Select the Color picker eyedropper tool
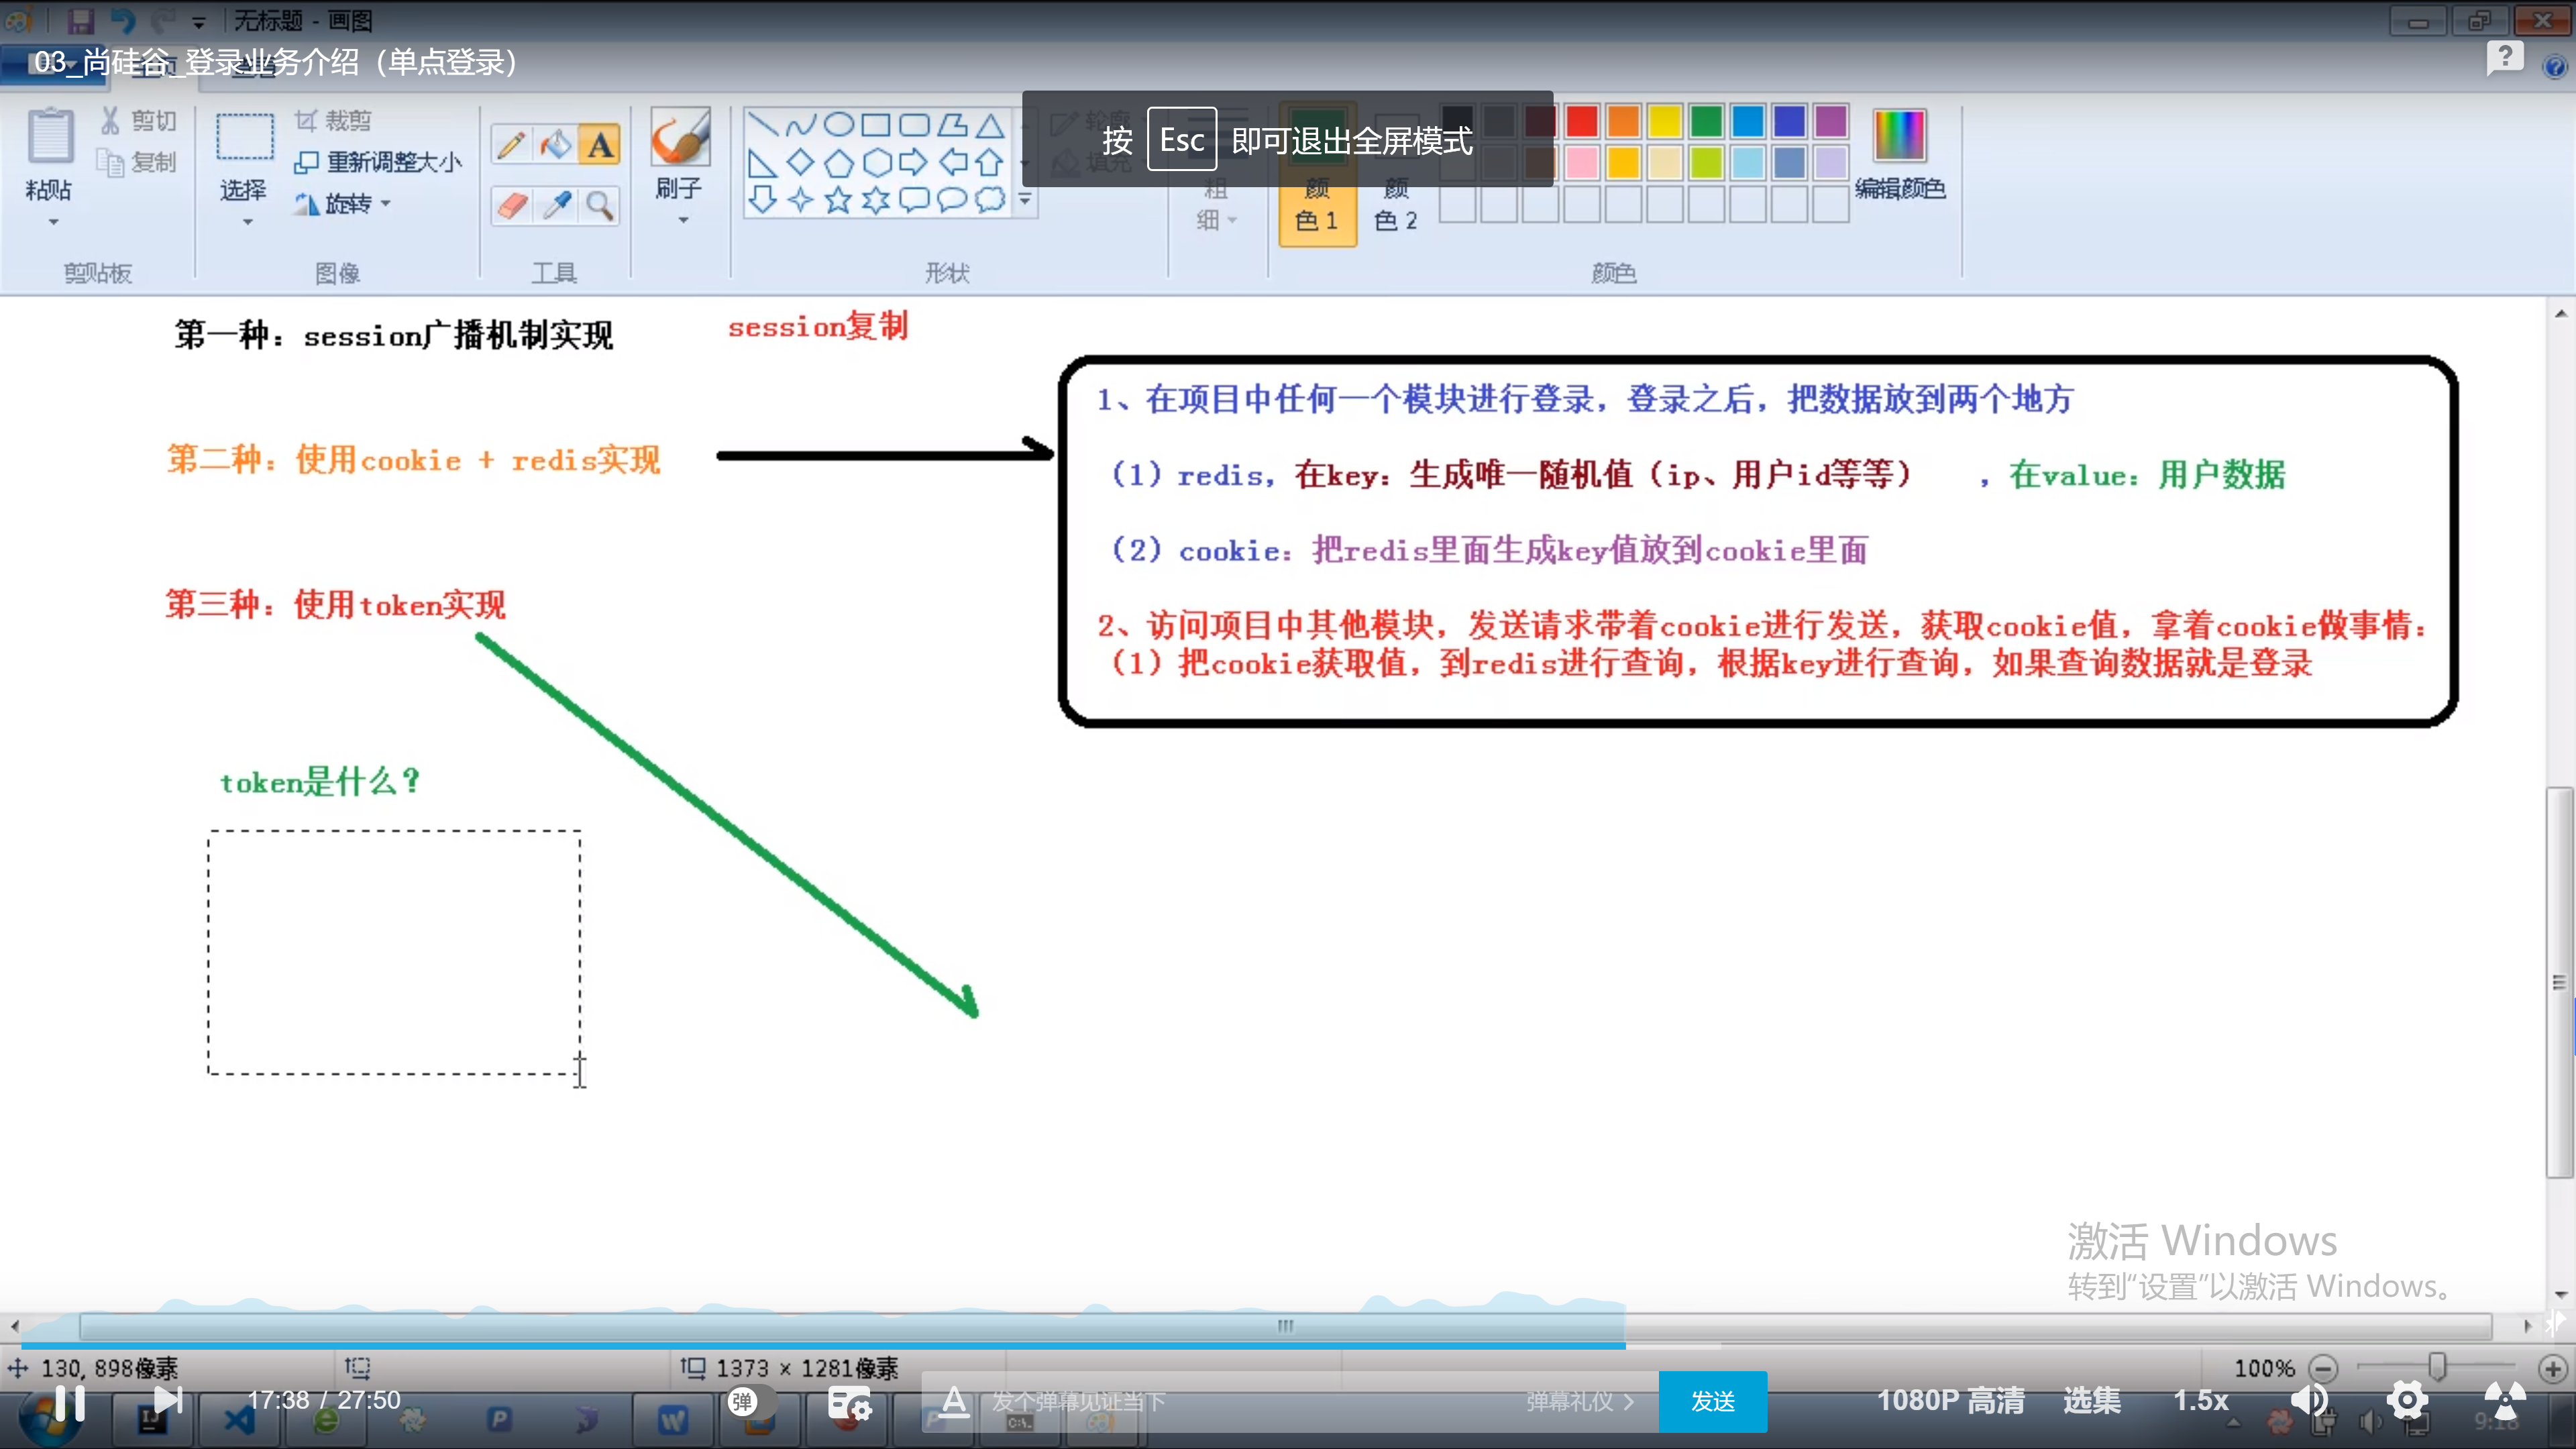This screenshot has width=2576, height=1449. coord(556,206)
